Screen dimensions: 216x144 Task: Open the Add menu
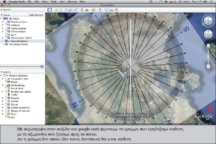[62, 2]
